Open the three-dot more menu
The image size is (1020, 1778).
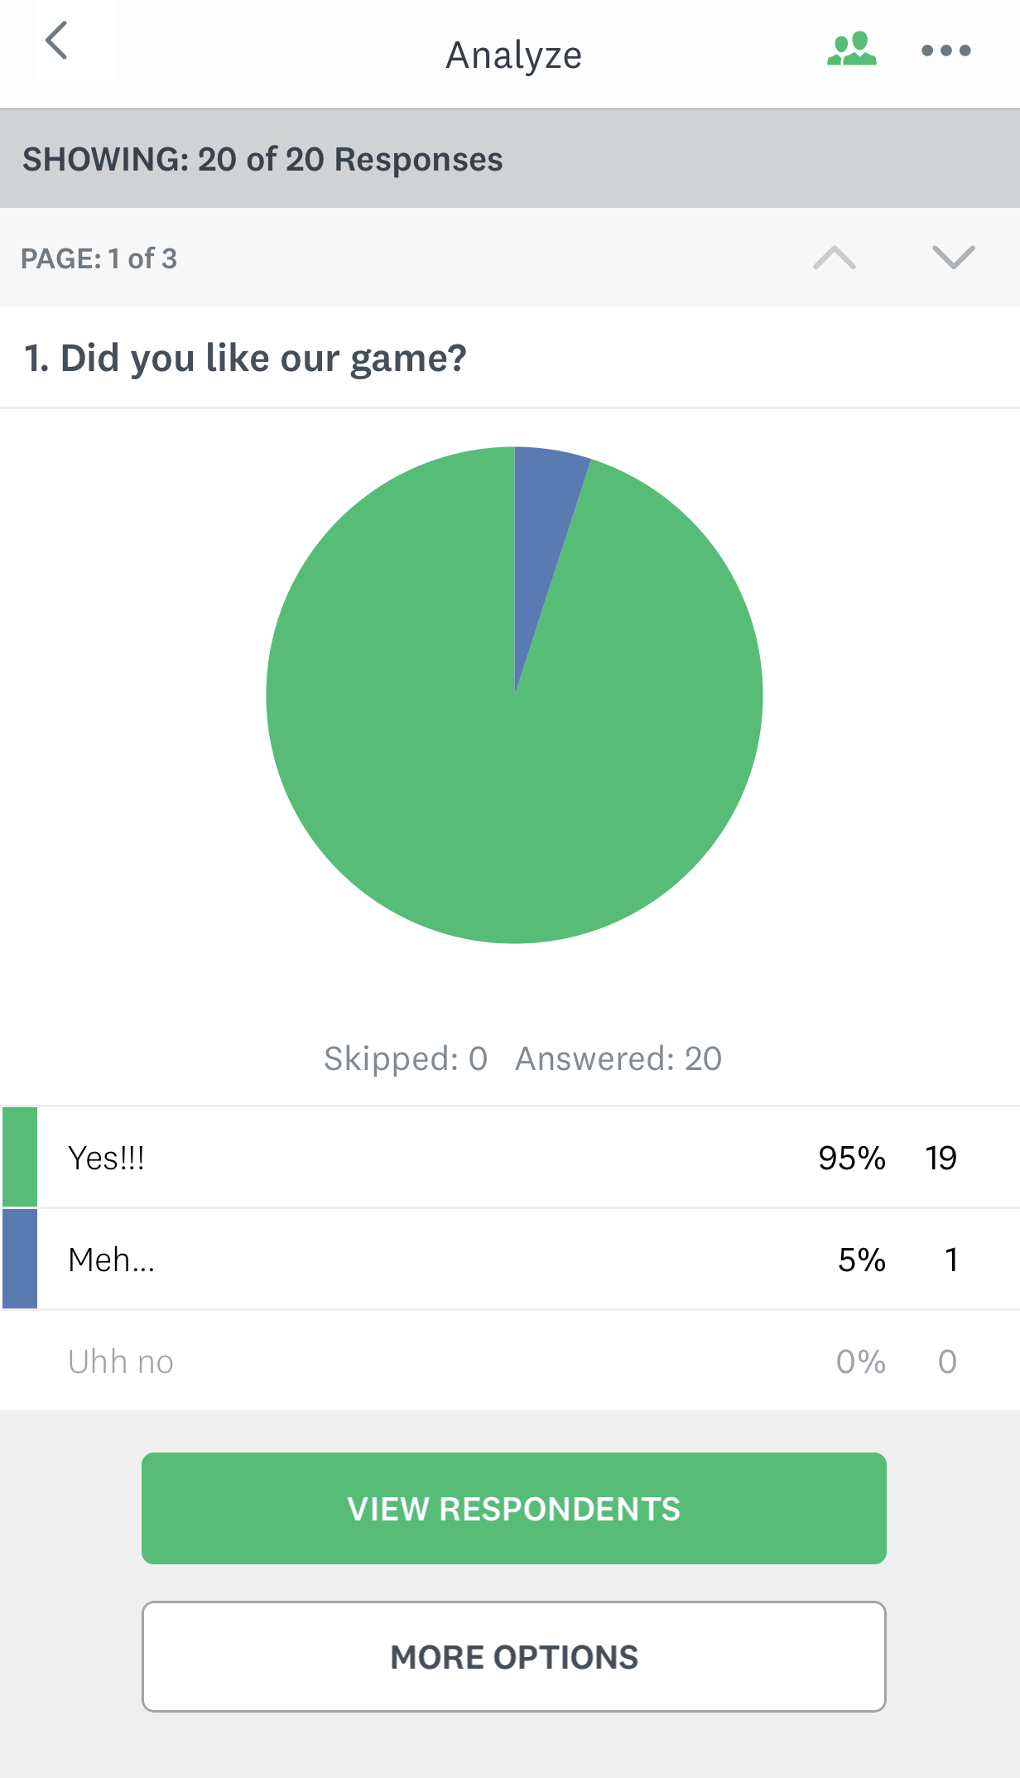(x=945, y=51)
